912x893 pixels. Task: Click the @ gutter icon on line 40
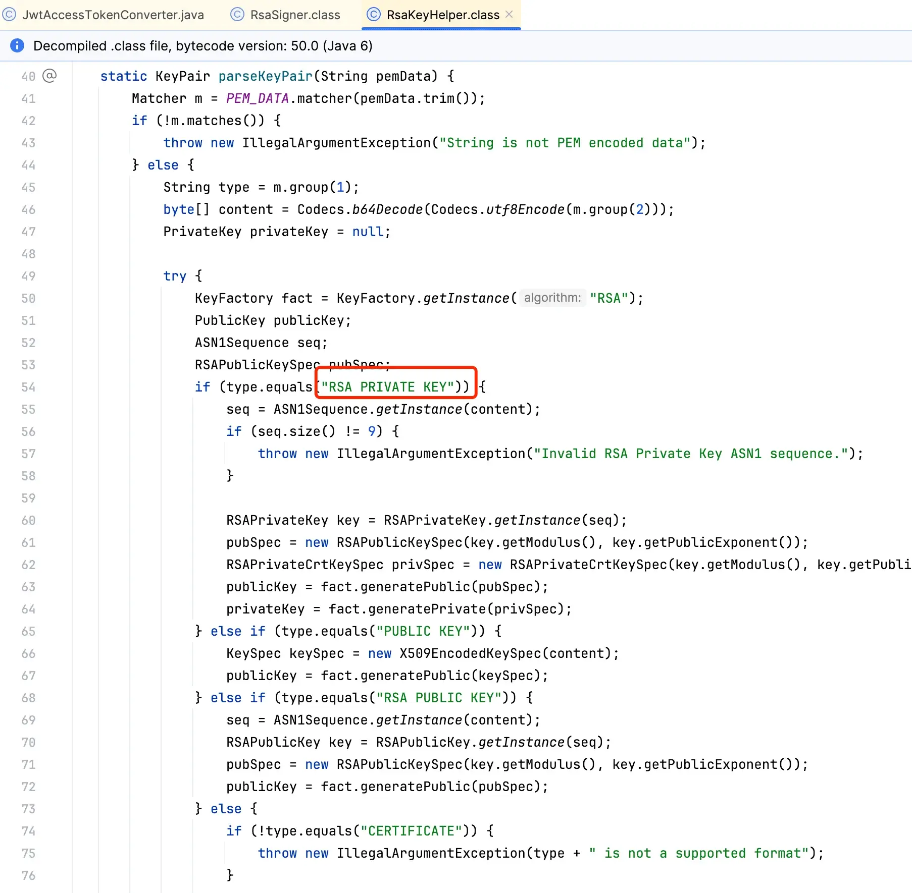(49, 76)
